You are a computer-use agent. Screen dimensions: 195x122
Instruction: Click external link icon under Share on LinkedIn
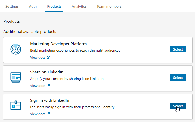click(48, 86)
